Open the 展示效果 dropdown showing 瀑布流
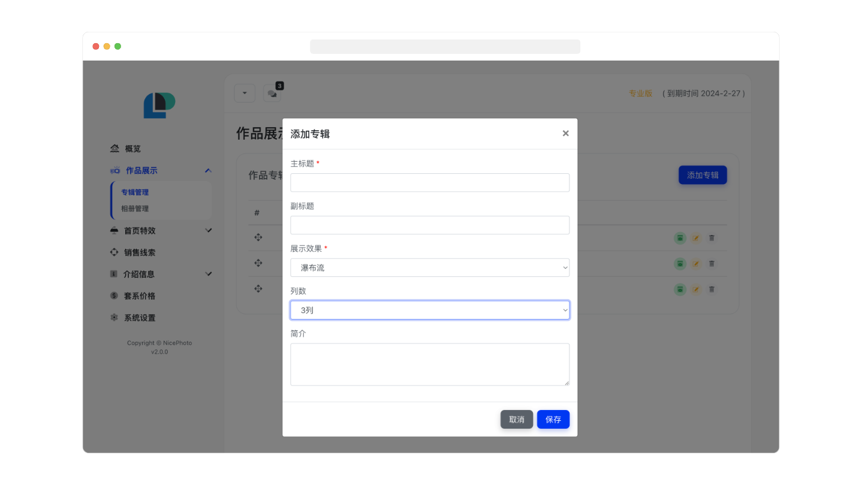 (x=430, y=267)
